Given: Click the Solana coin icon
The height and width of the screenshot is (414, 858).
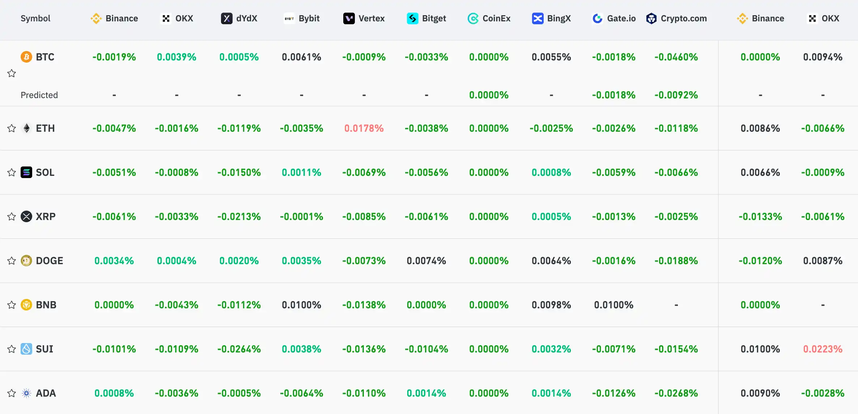Looking at the screenshot, I should 26,172.
